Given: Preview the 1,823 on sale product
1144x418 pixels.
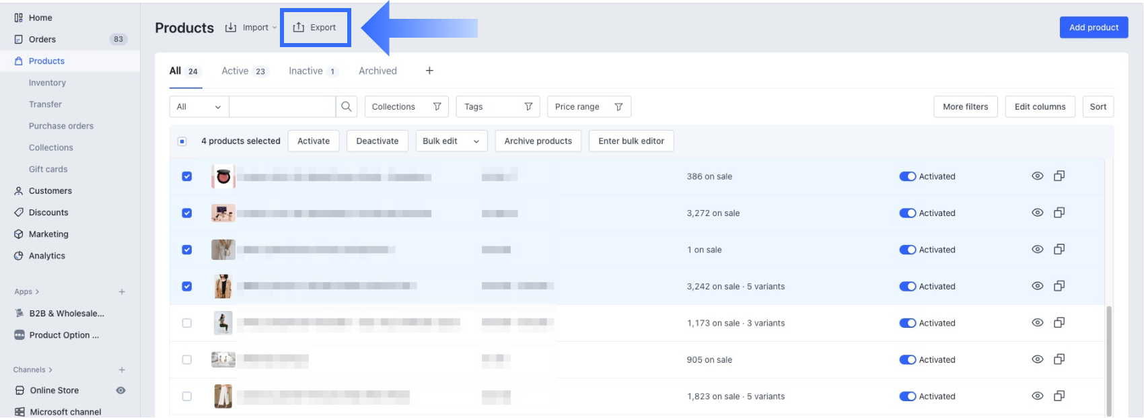Looking at the screenshot, I should 1038,396.
